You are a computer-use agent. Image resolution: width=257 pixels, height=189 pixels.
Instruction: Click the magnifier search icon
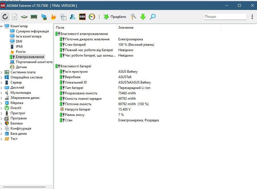coord(153,17)
